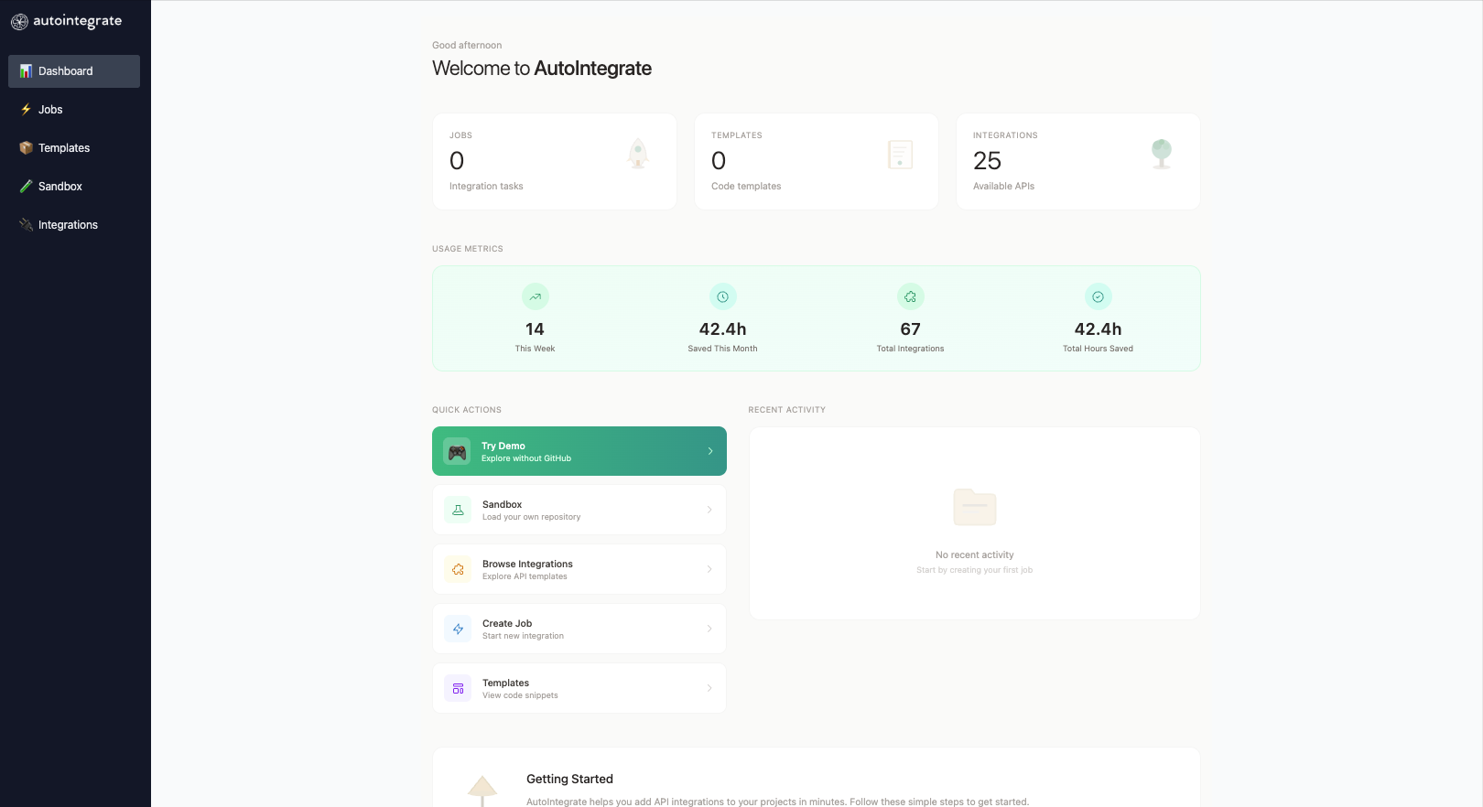Click the 'QUICK ACTIONS' section label
Screen dimensions: 1483x807
pyautogui.click(x=467, y=410)
